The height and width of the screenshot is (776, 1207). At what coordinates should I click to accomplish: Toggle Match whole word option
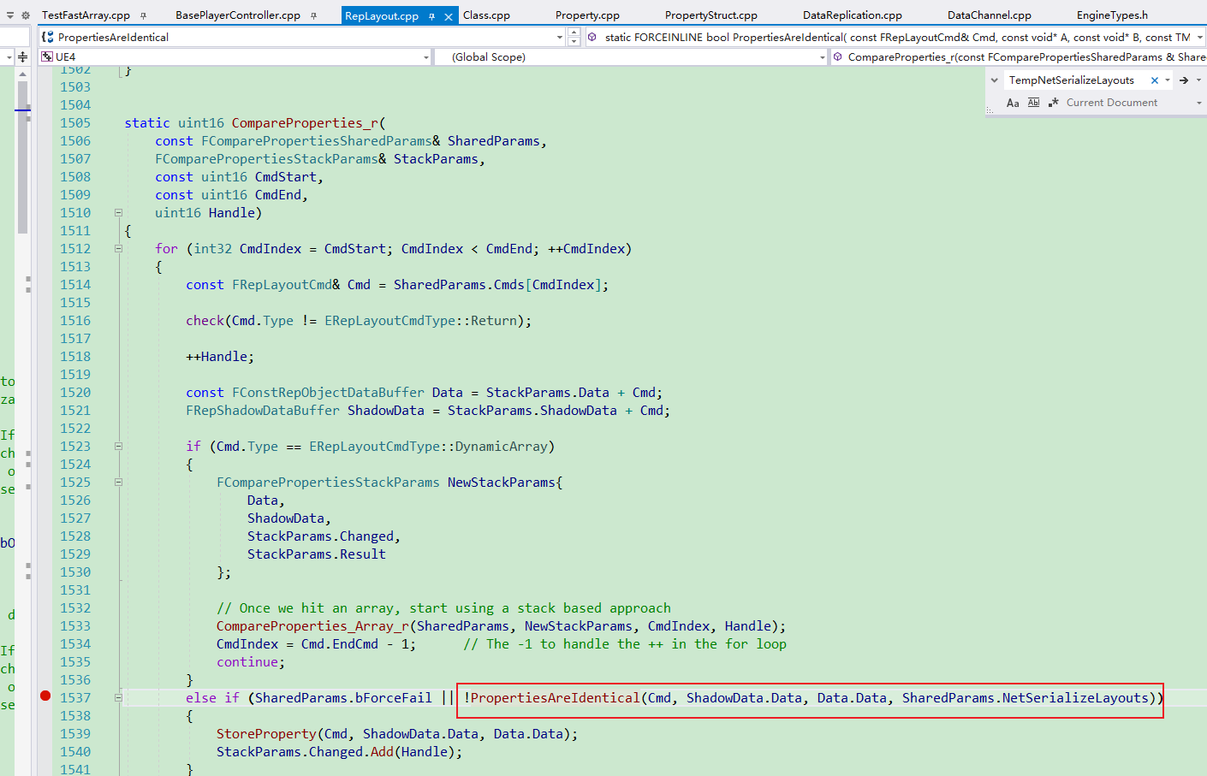point(1033,103)
